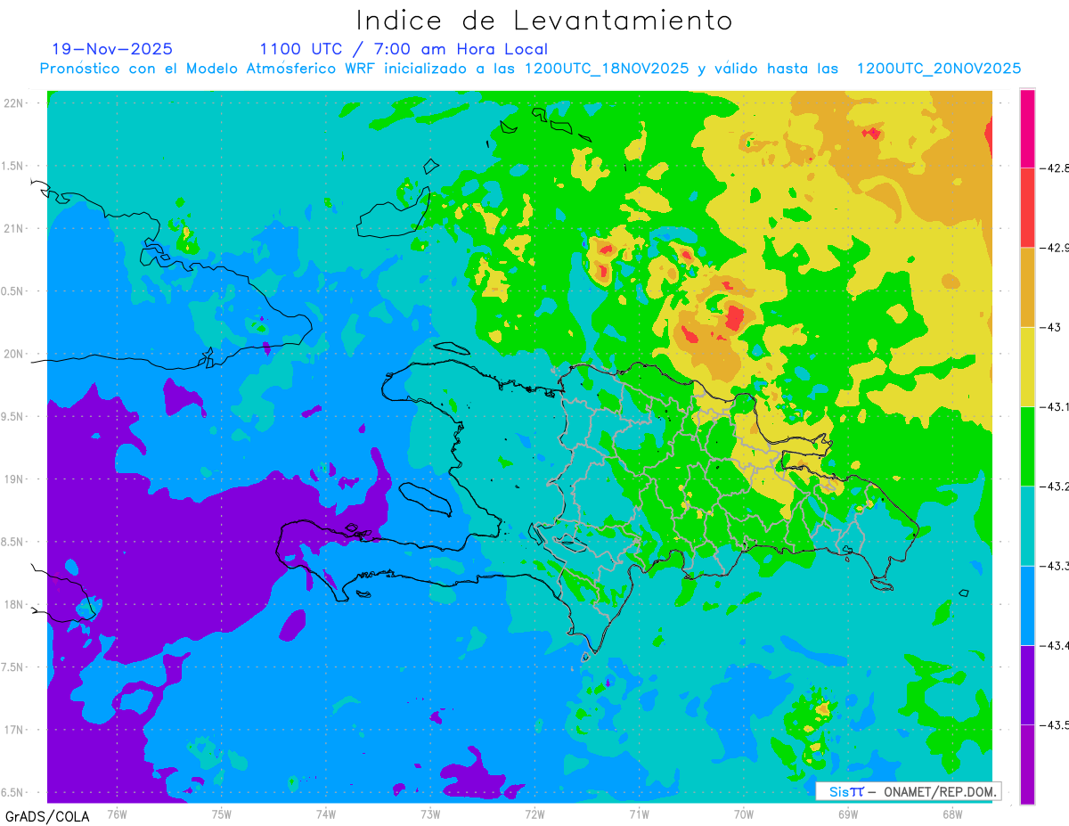Screen dimensions: 1069x826
Task: Click initialization time '1200UTC_18NOV2025'
Action: coord(607,69)
